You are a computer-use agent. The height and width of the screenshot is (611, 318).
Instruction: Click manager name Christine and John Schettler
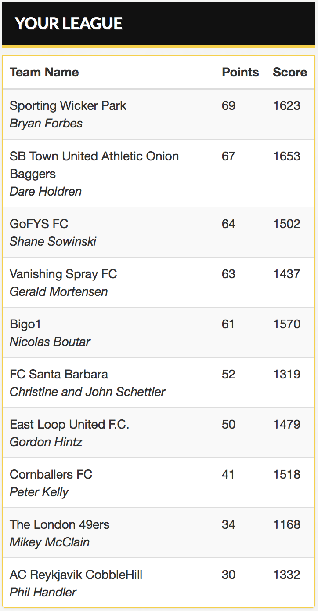pos(87,392)
